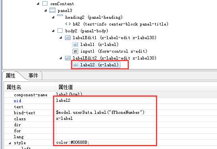Click the label1 abl icon
The width and height of the screenshot is (217, 149).
(75, 44)
